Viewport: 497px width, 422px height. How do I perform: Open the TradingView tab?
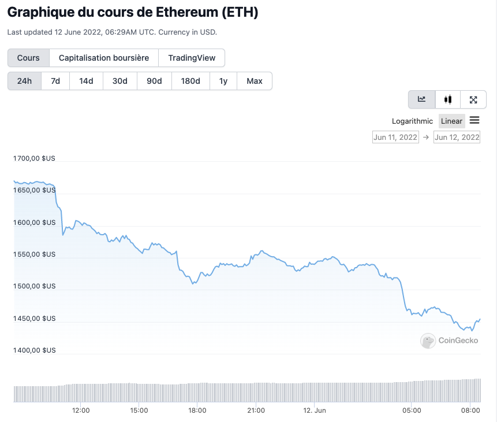coord(192,58)
